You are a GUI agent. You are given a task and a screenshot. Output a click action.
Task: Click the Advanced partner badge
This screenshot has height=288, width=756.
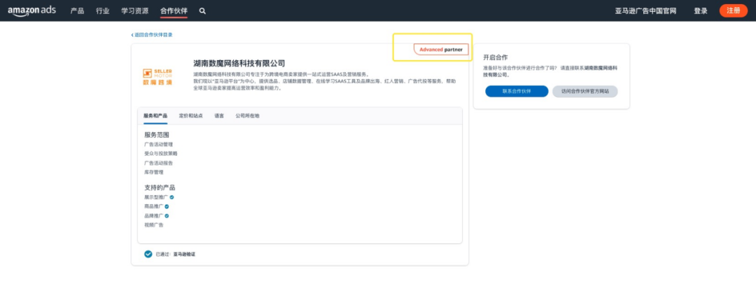(441, 49)
